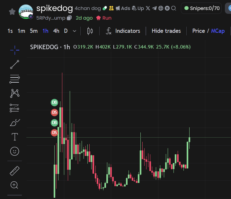Select the XABCD pattern tool
This screenshot has height=199, width=231.
15,93
